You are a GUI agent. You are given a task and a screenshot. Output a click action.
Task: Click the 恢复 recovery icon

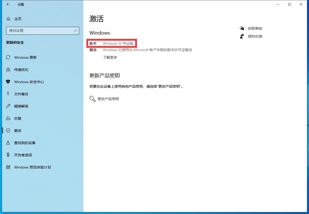point(8,118)
